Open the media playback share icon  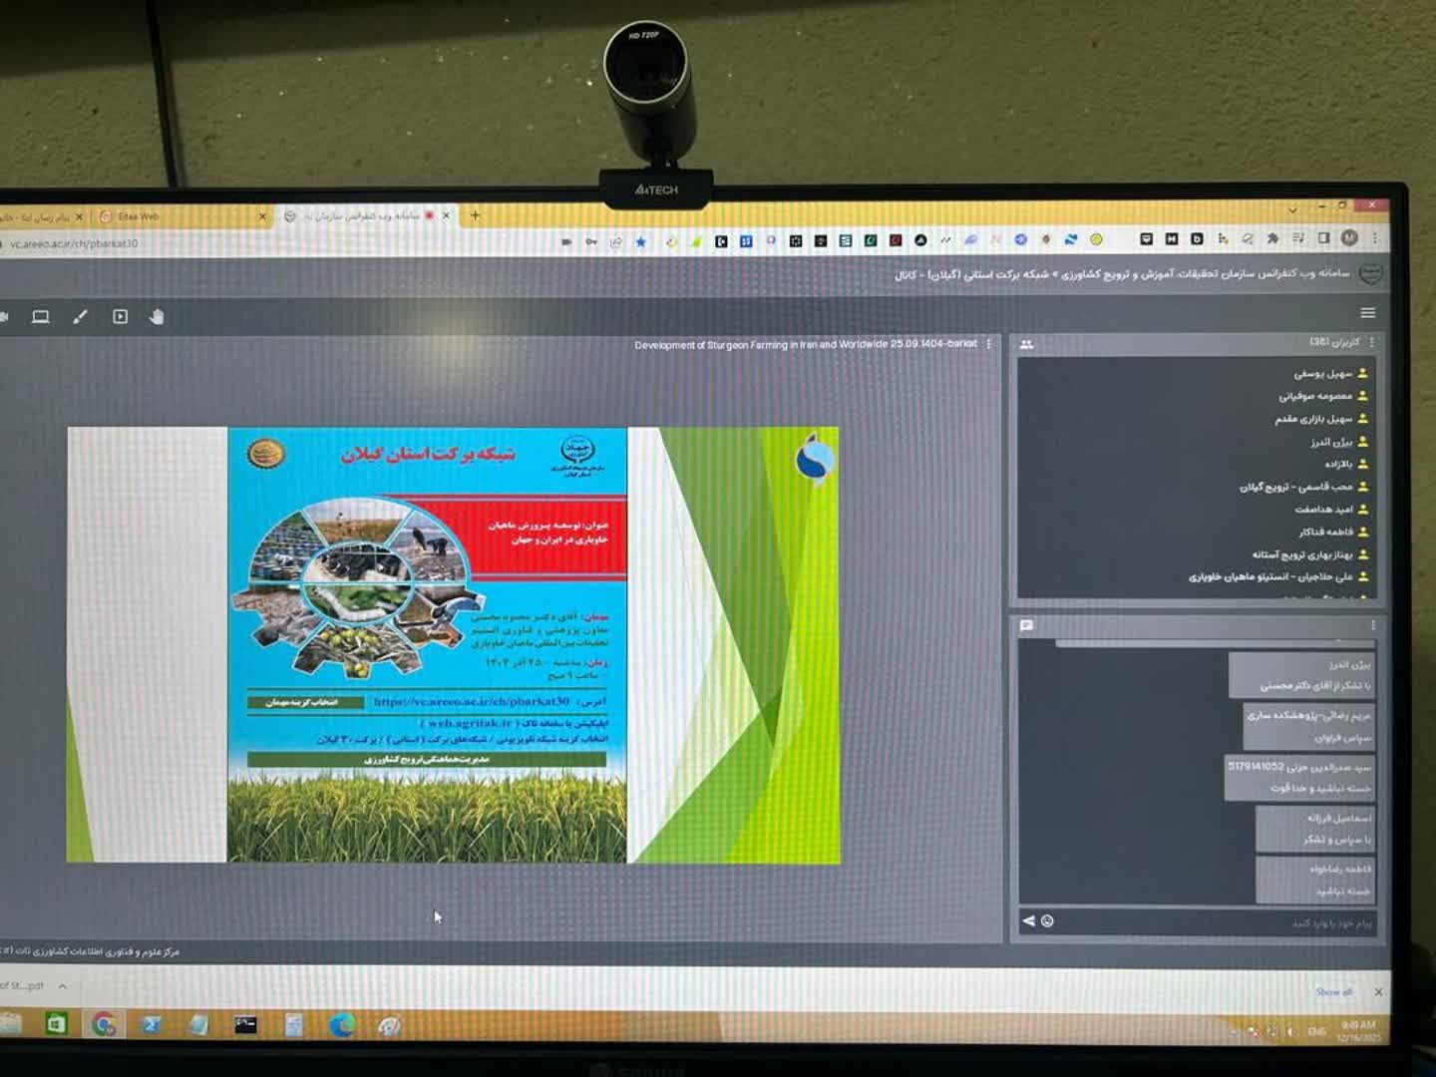click(x=120, y=317)
